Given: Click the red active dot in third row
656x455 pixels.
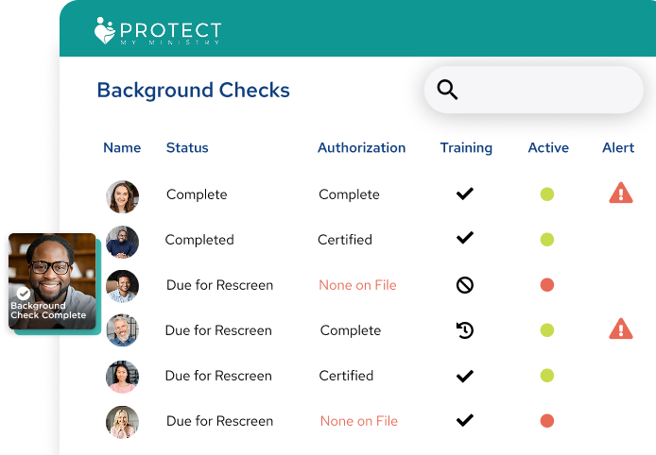Looking at the screenshot, I should tap(547, 285).
